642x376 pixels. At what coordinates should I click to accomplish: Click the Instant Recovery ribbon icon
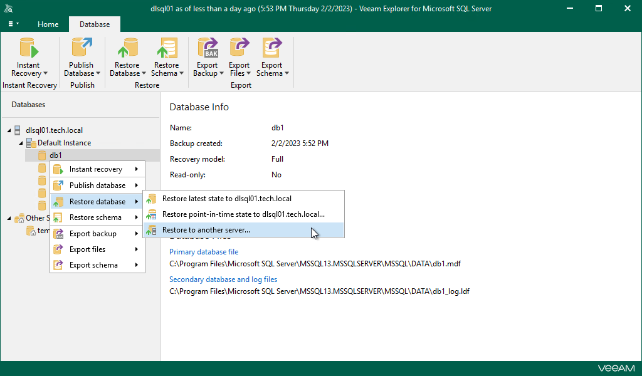click(x=29, y=48)
